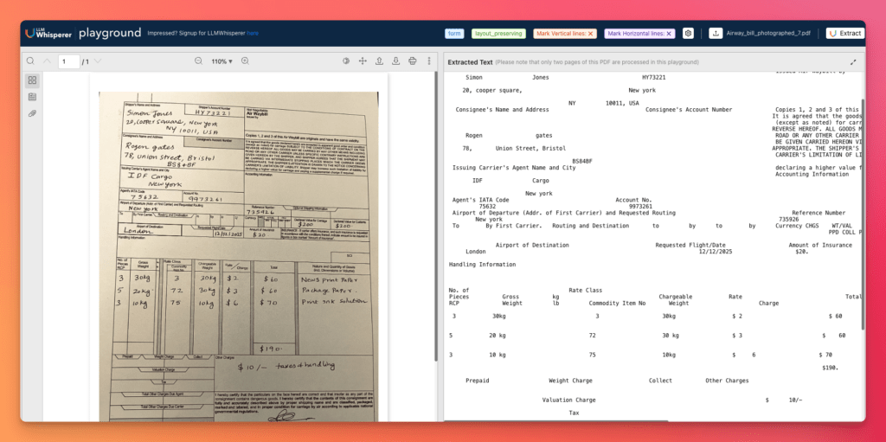Click the signup 'here' link
886x442 pixels.
coord(253,33)
